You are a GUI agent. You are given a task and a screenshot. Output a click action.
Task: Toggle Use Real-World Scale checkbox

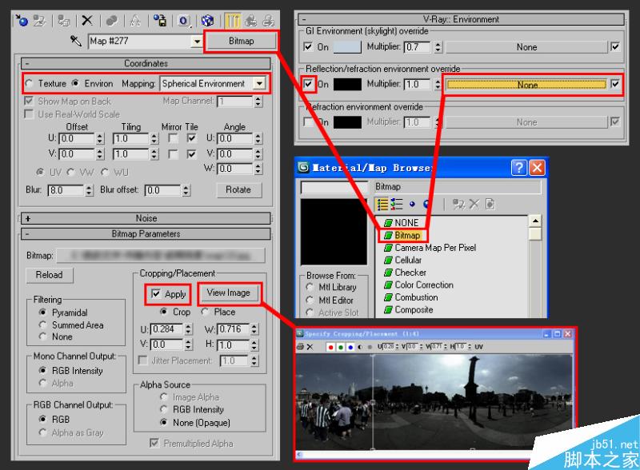point(29,114)
